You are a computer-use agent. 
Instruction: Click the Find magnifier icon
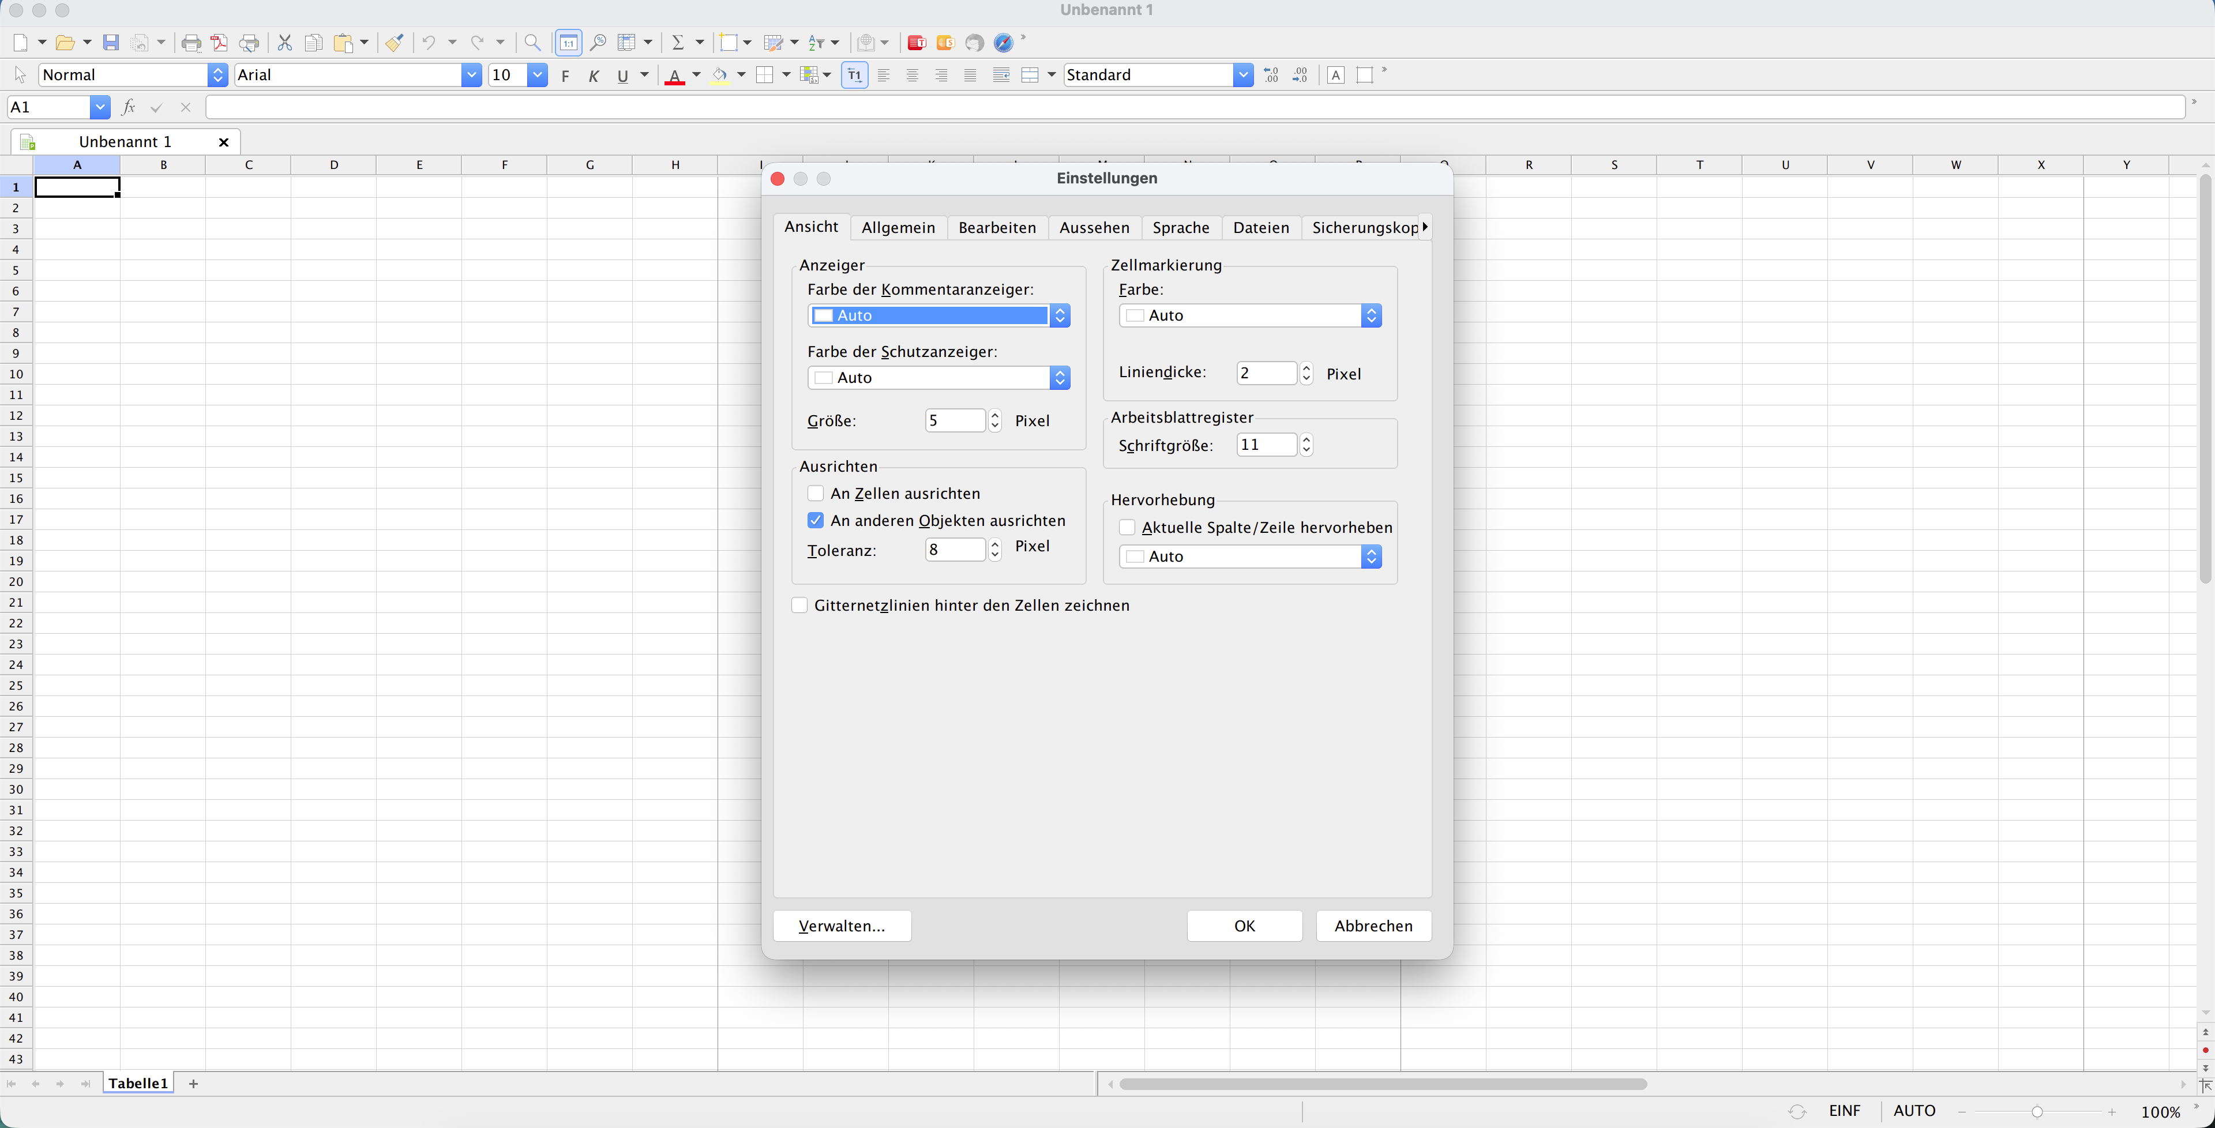tap(532, 43)
